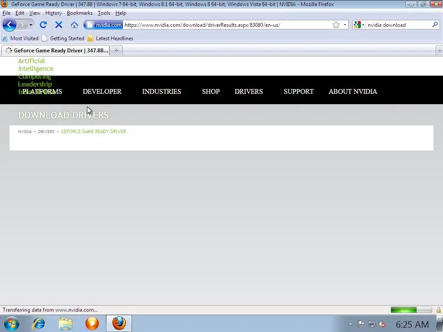Open the SUPPORT navigation item
The image size is (443, 332).
point(299,92)
